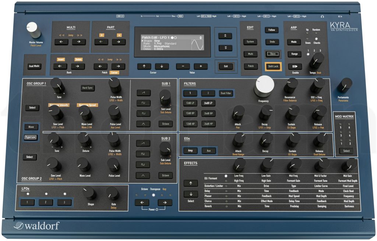Toggle ARP Enable play/pause button

pyautogui.click(x=295, y=66)
